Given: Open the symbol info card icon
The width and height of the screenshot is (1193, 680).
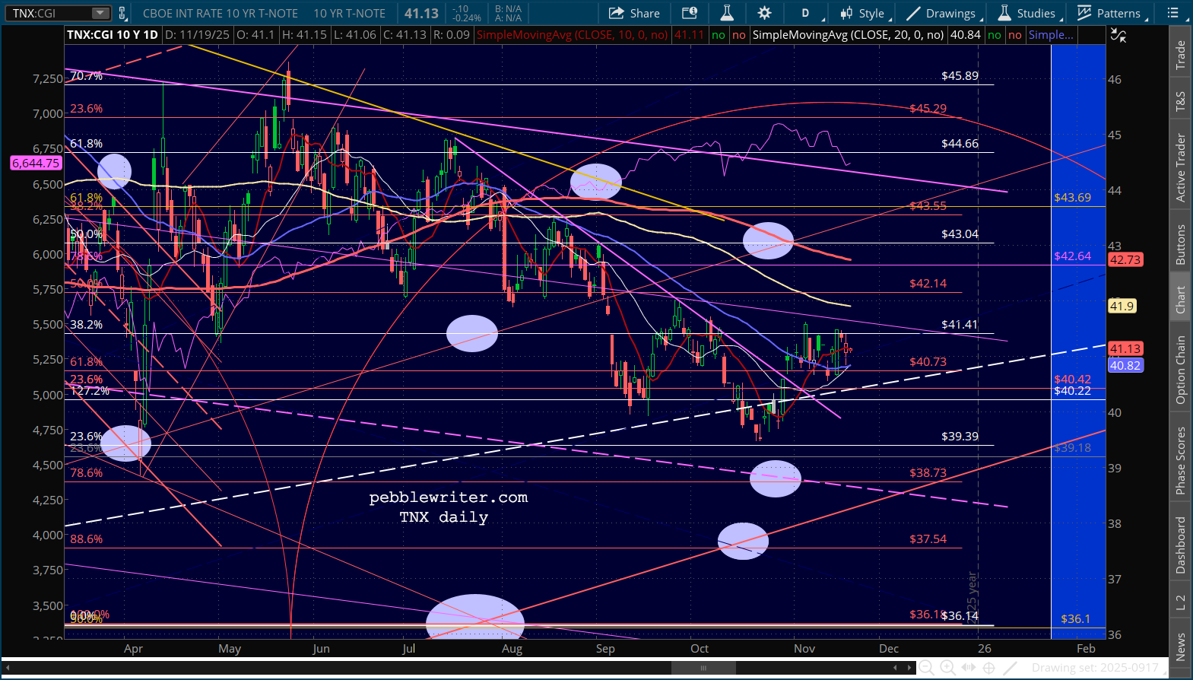Looking at the screenshot, I should 690,13.
